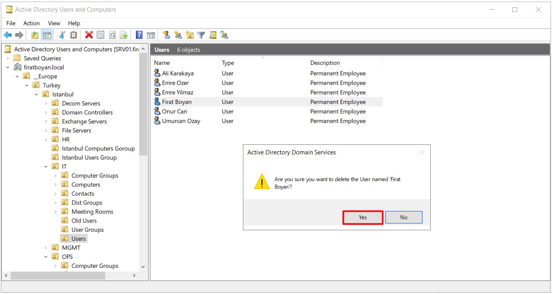Select the User Groups OU in the tree
Viewport: 553px width, 294px height.
[x=88, y=230]
